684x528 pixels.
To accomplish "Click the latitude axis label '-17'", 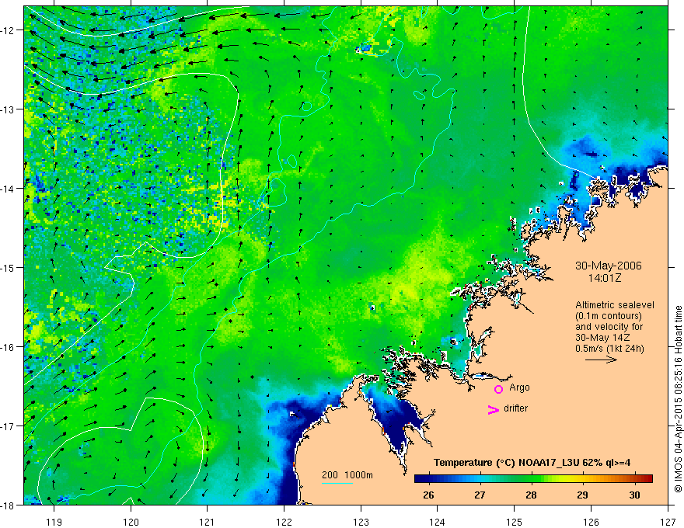I will point(8,426).
